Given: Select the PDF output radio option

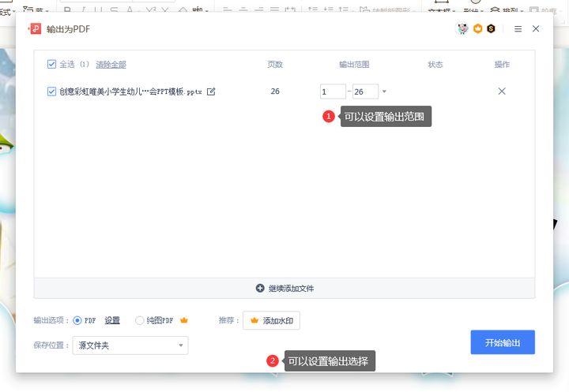Looking at the screenshot, I should click(77, 320).
